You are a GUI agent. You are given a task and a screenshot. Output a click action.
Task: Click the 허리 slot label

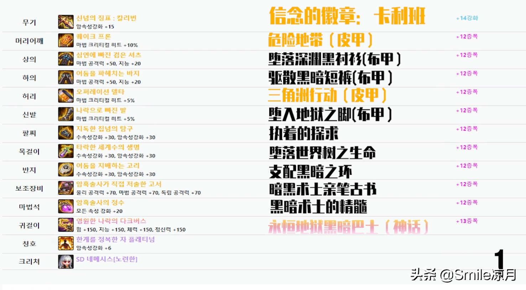29,96
